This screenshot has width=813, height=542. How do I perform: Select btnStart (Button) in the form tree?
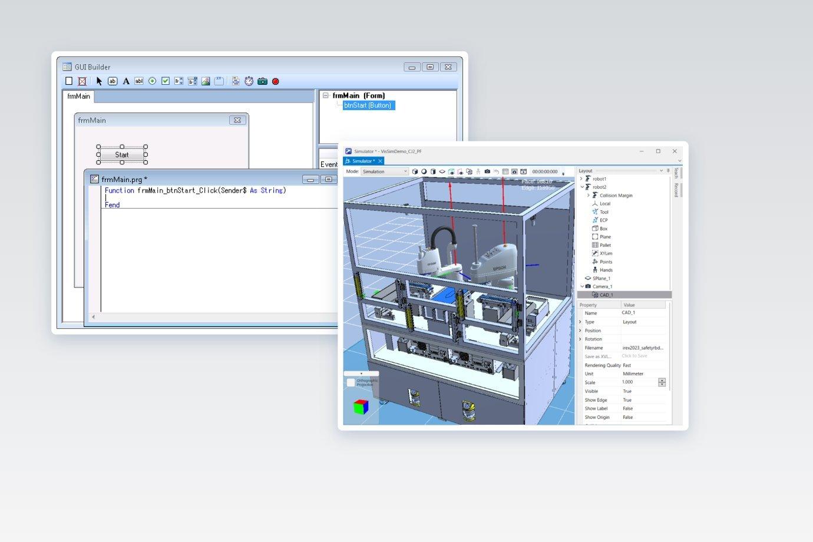pos(369,105)
